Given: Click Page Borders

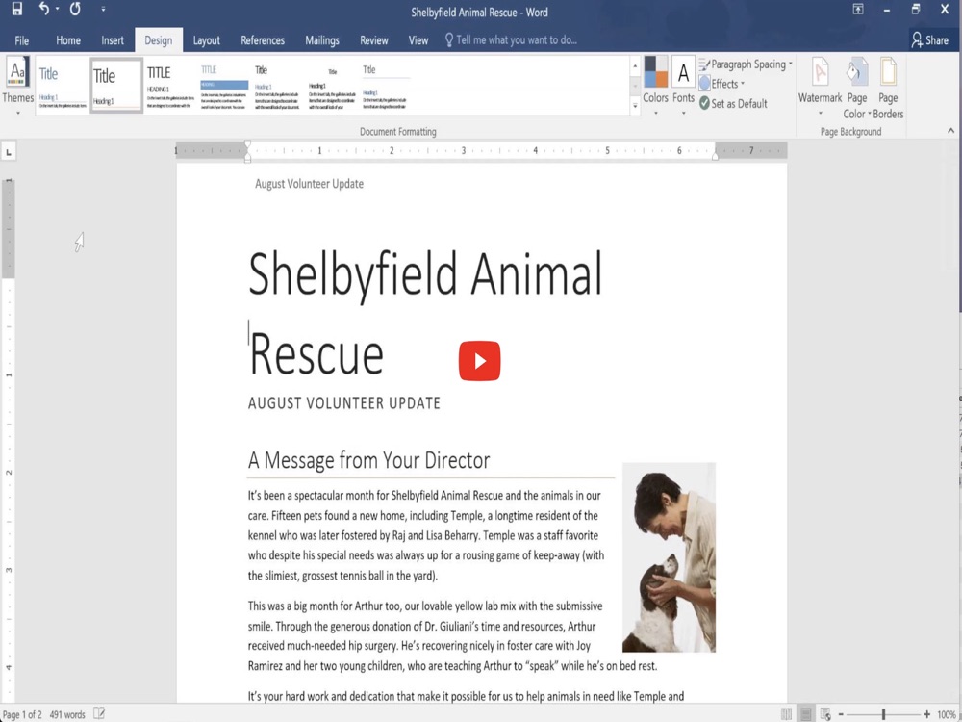Looking at the screenshot, I should pyautogui.click(x=888, y=88).
